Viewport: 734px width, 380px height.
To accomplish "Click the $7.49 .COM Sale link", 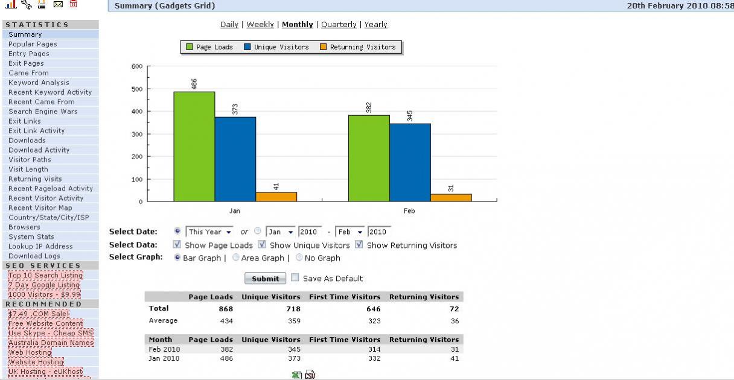I will tap(39, 314).
